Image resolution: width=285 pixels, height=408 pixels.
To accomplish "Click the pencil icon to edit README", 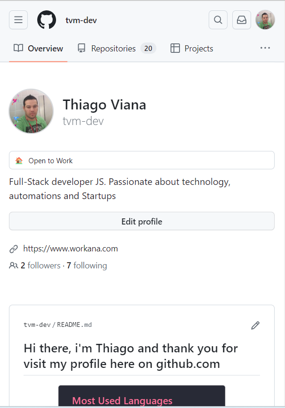I will coord(255,325).
